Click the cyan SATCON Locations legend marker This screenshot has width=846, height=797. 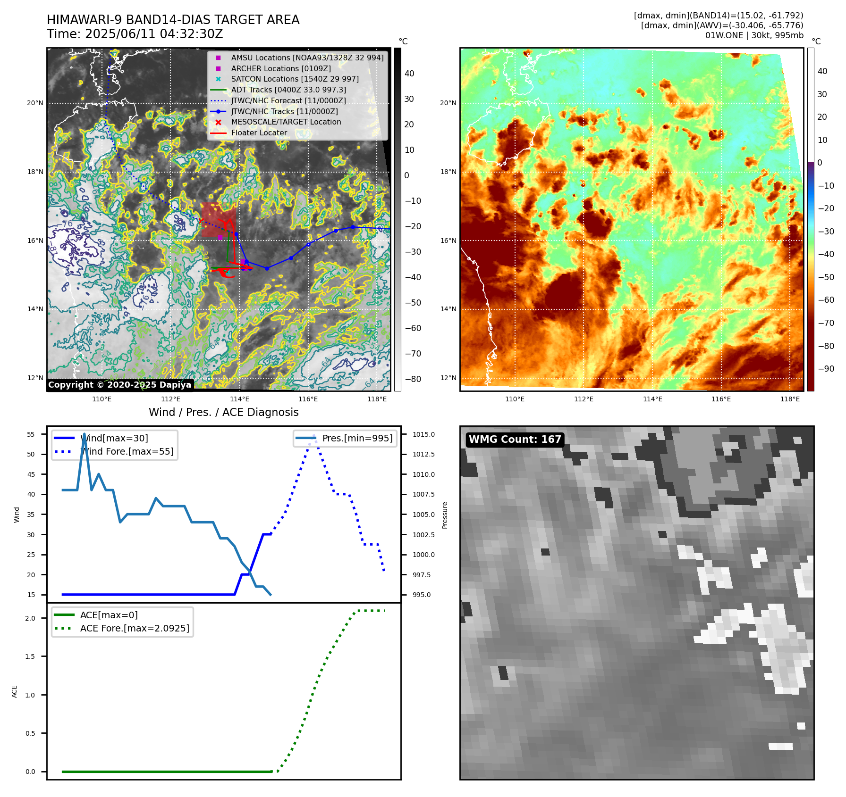[218, 79]
